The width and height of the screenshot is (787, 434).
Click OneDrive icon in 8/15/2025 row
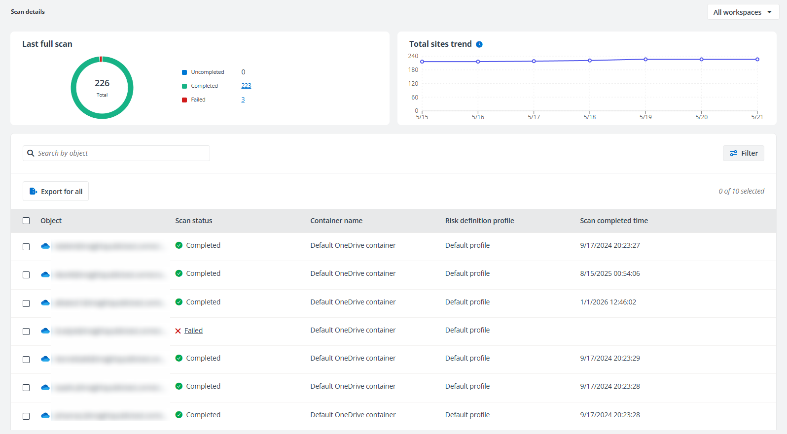45,274
